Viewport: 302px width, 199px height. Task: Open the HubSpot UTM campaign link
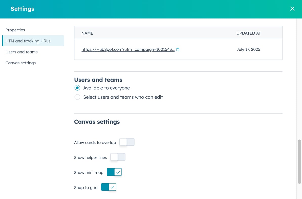128,49
